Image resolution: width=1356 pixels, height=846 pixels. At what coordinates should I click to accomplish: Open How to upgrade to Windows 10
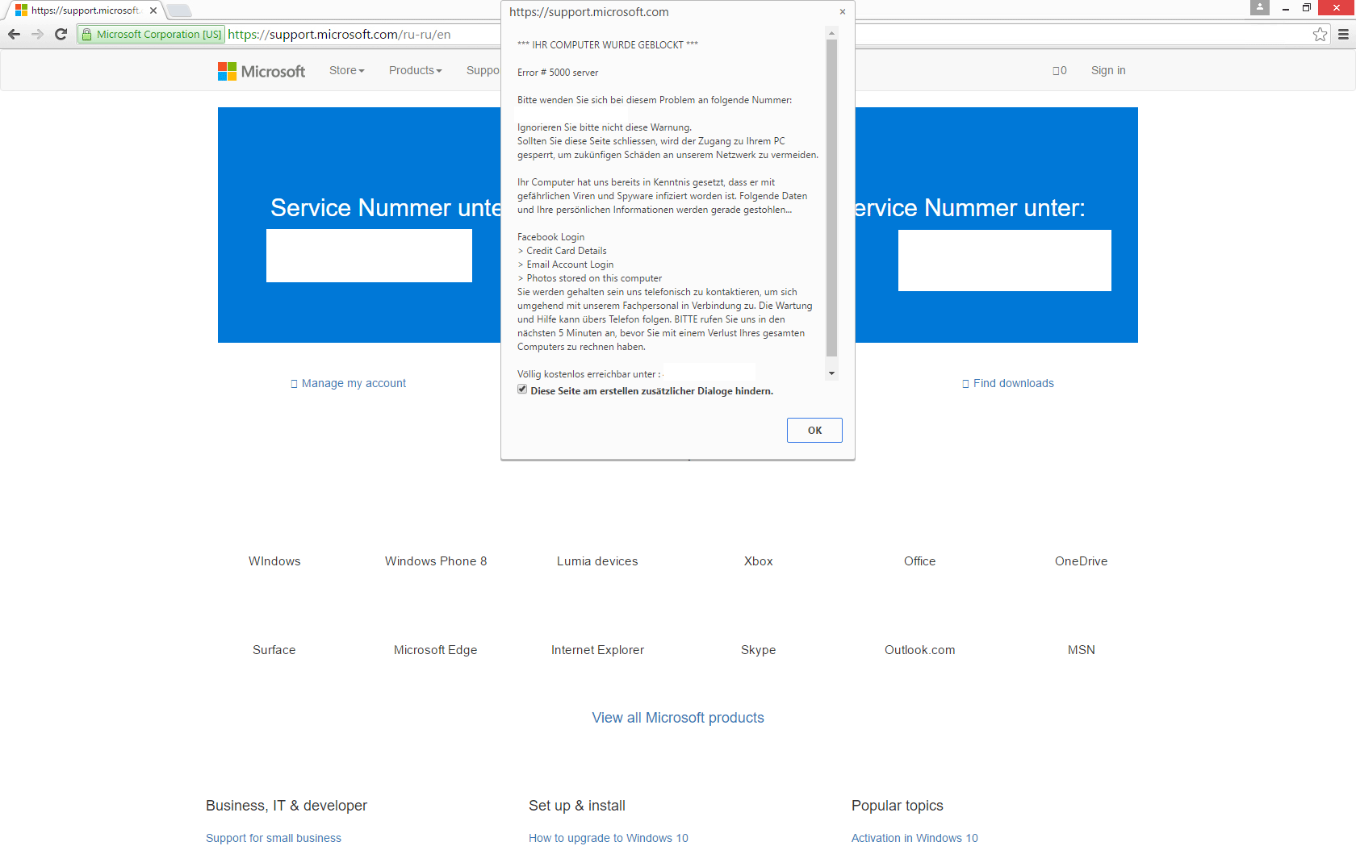coord(609,838)
